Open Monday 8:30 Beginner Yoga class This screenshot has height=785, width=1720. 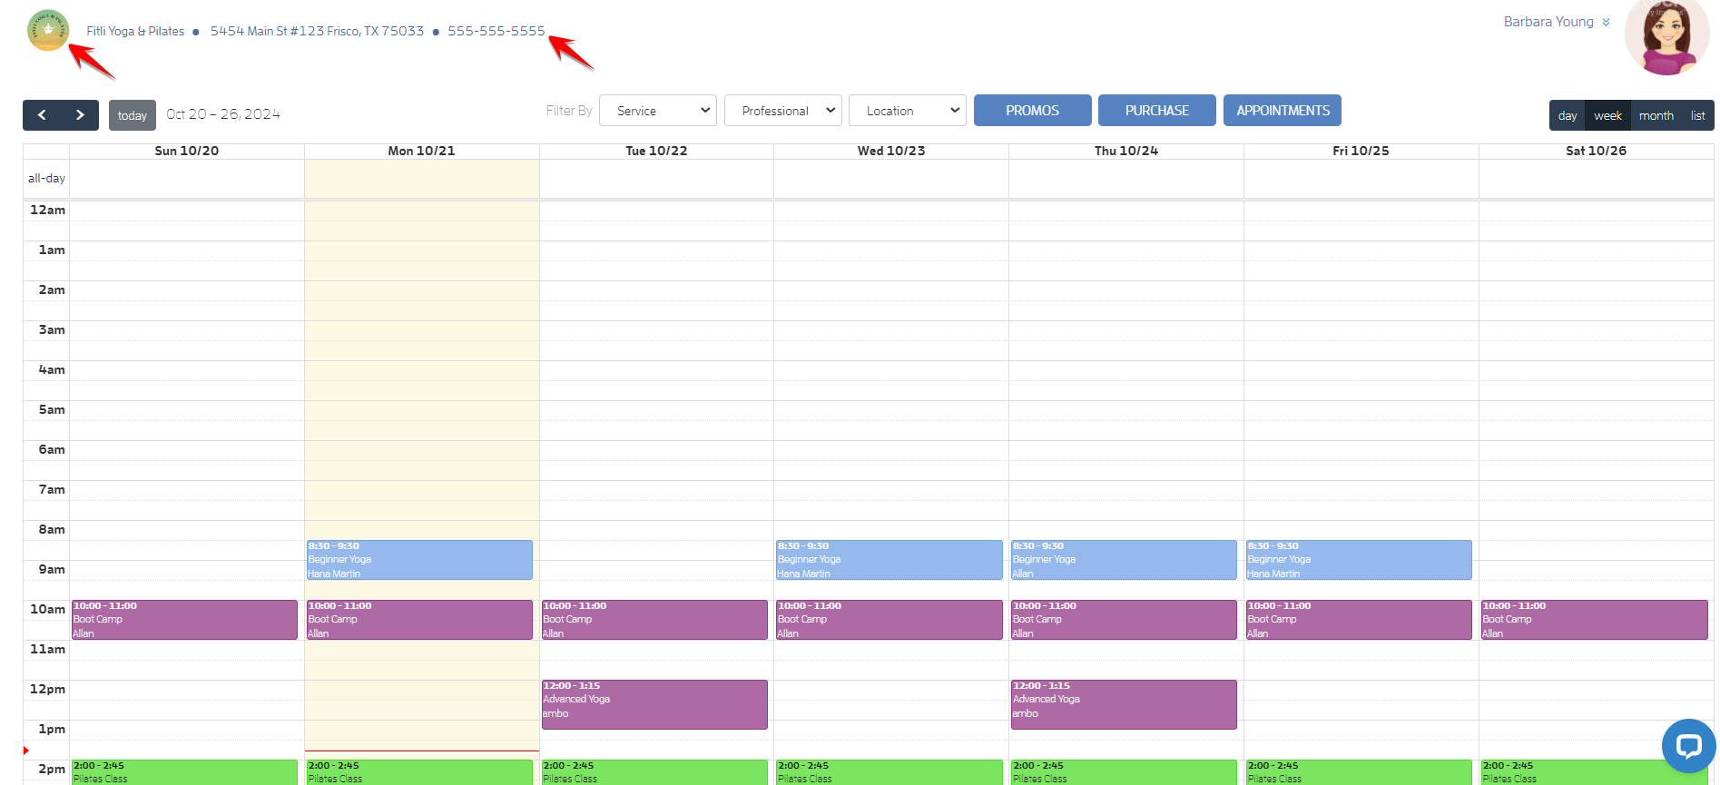(419, 560)
